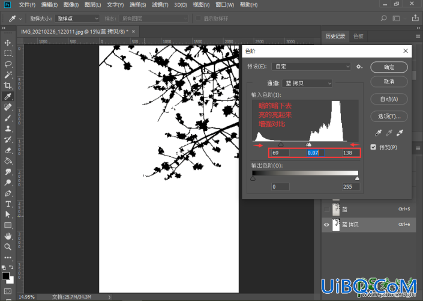Select the Horizontal Type tool

point(8,204)
